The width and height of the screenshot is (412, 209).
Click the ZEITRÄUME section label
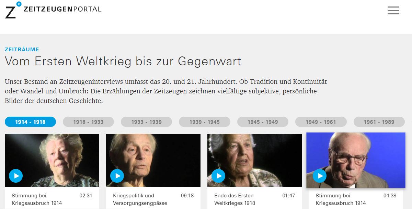click(22, 50)
